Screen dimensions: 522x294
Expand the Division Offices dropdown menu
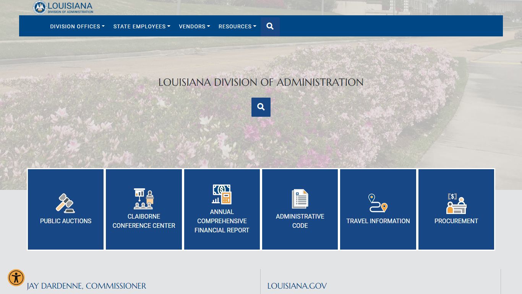coord(77,26)
